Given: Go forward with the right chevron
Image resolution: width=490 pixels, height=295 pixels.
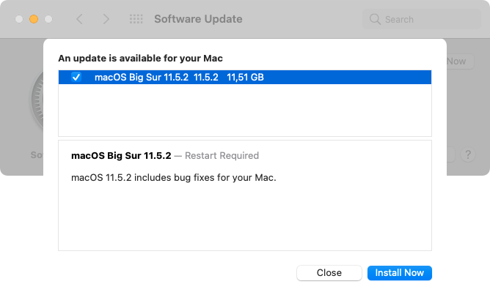Looking at the screenshot, I should point(106,19).
